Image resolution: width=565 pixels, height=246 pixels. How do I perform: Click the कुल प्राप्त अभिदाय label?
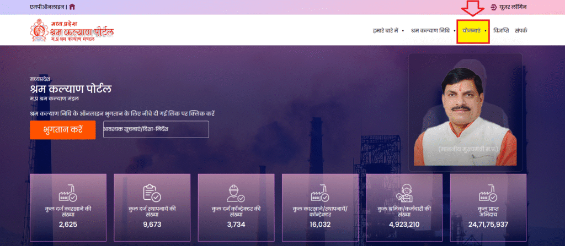point(488,211)
